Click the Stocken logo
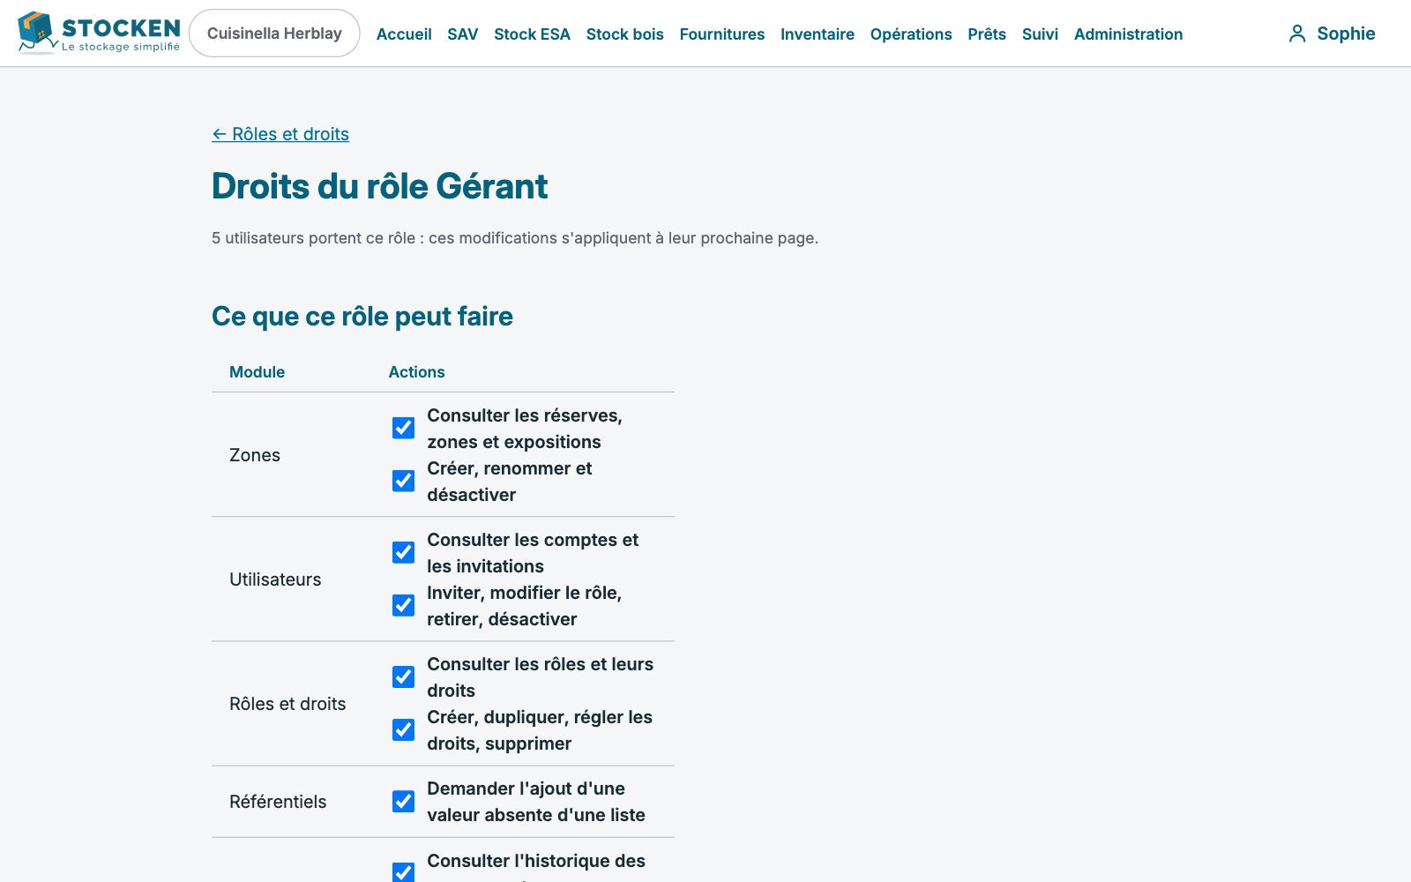 pos(99,33)
